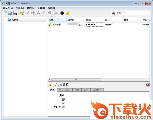
Task: Click the Auto-Type toolbar icon
Action: tap(56, 13)
